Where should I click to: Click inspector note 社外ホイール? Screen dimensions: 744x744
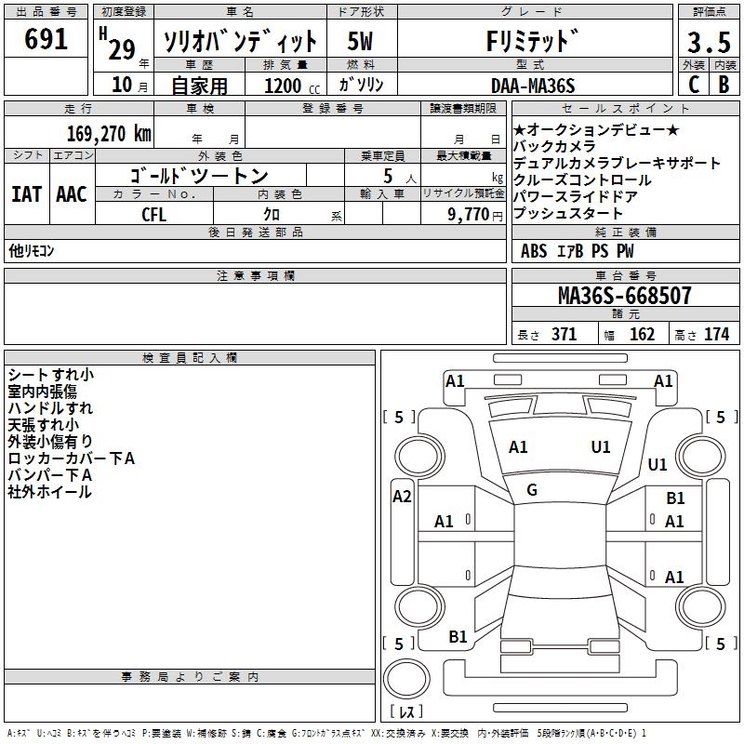click(49, 492)
